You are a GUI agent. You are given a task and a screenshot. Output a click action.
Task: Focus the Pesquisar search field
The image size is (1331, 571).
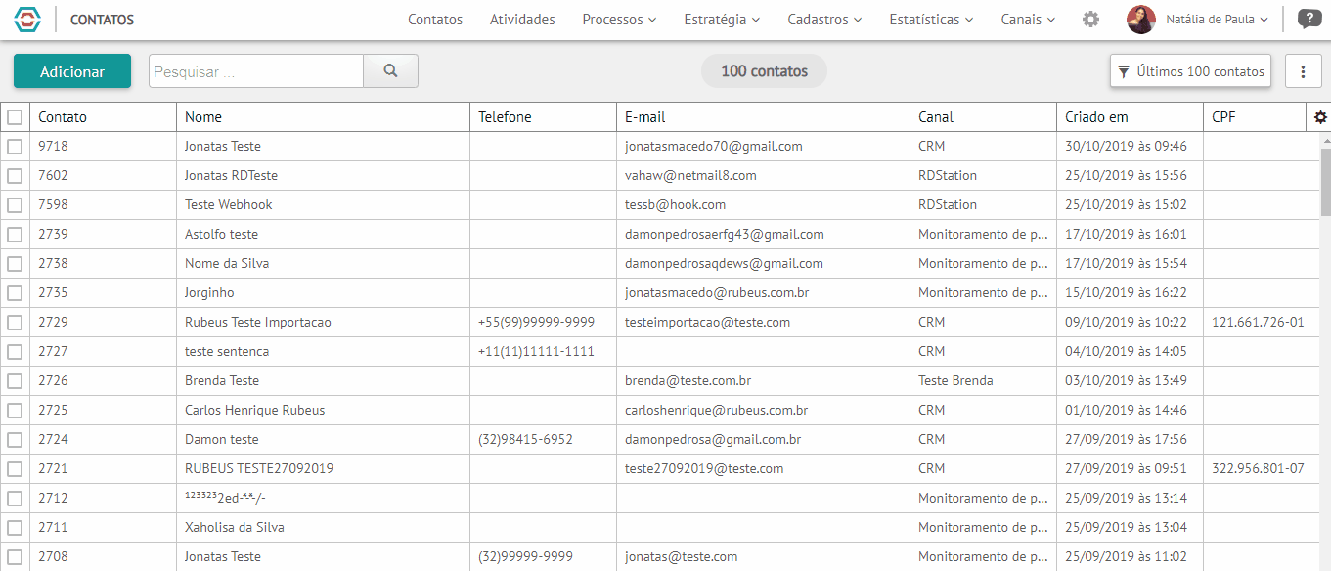pyautogui.click(x=256, y=71)
